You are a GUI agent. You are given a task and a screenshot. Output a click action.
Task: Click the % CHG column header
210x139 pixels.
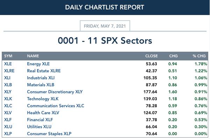click(199, 56)
